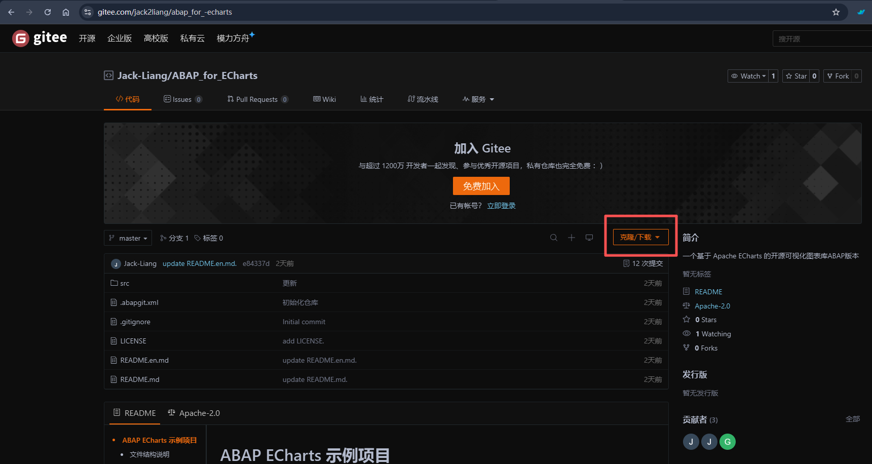
Task: Click Fork button on repository
Action: (x=838, y=76)
